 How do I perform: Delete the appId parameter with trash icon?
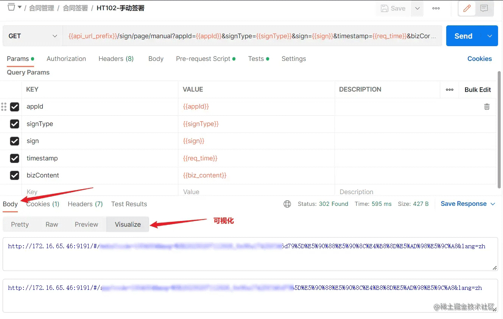[x=487, y=106]
